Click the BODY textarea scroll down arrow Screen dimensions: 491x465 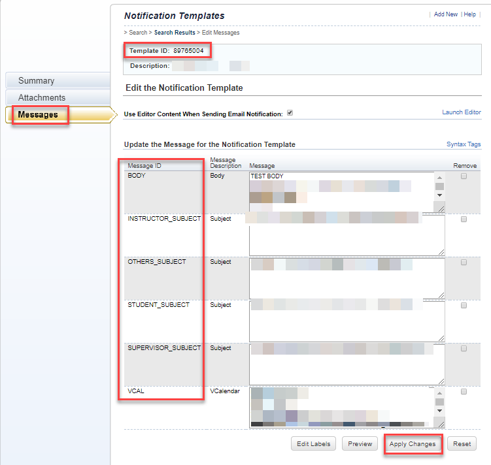coord(439,195)
